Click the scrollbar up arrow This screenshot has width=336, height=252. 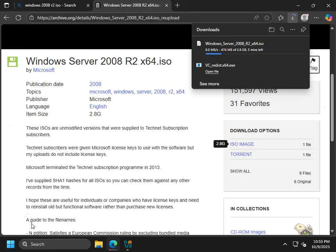click(x=332, y=28)
